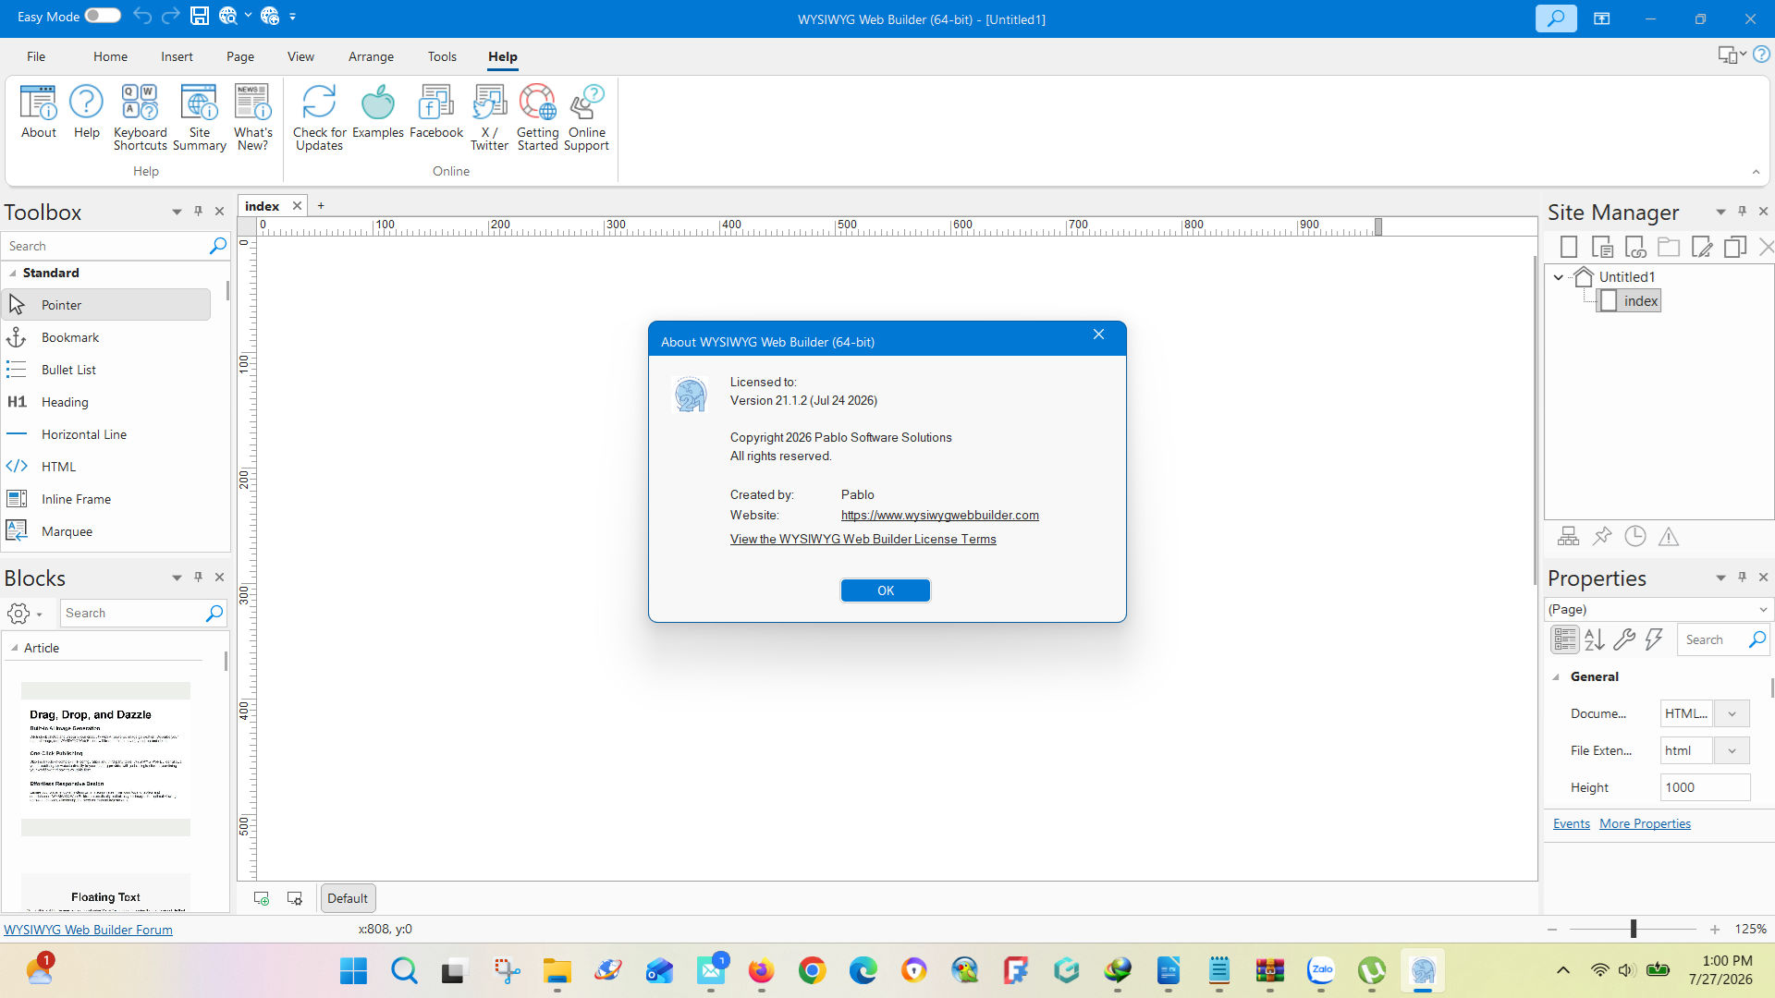Collapse the General properties group
The width and height of the screenshot is (1775, 998).
(1556, 677)
